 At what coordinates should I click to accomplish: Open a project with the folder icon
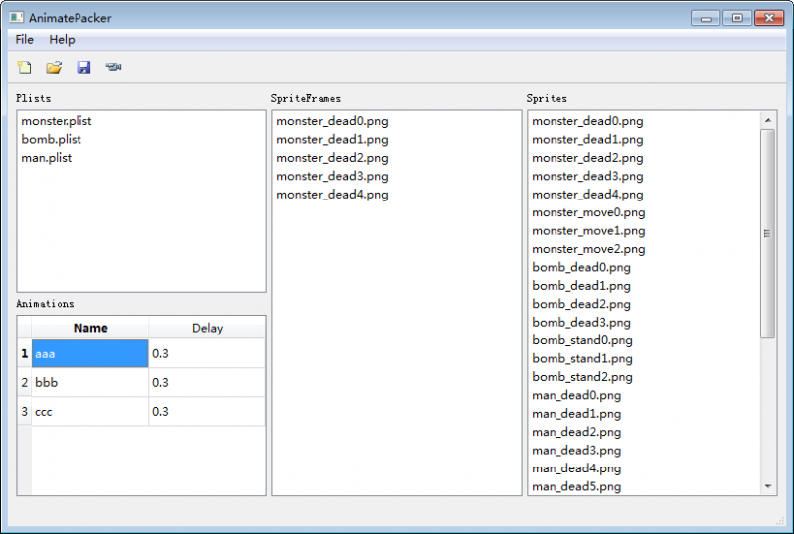(54, 67)
